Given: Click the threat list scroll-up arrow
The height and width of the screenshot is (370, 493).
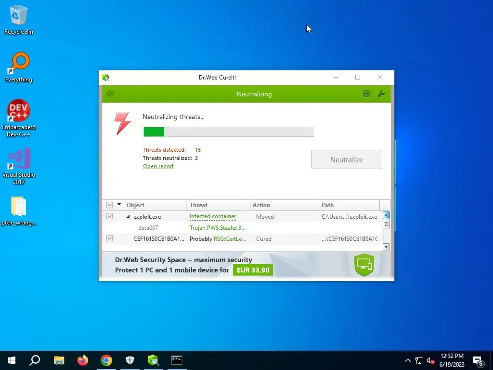Looking at the screenshot, I should [387, 215].
